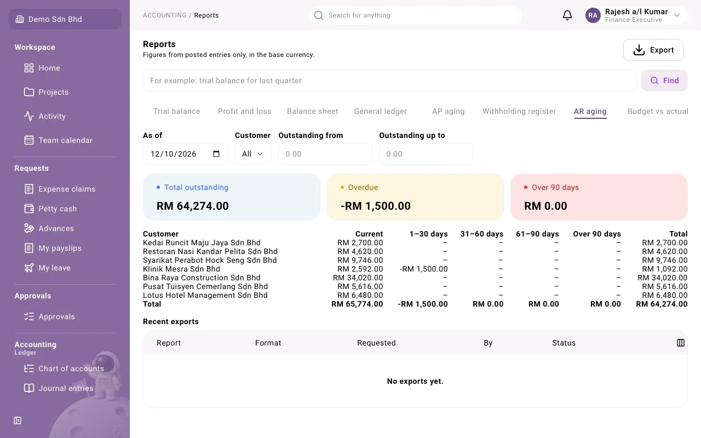Image resolution: width=701 pixels, height=438 pixels.
Task: Expand user menu chevron beside Rajesh a/l Kumar
Action: coord(677,15)
